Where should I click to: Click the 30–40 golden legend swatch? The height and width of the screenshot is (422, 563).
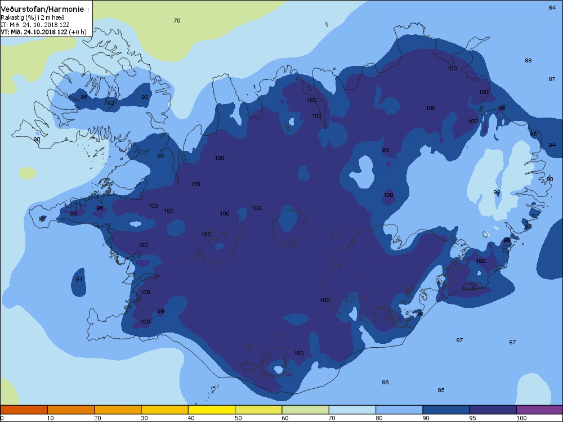click(x=165, y=410)
